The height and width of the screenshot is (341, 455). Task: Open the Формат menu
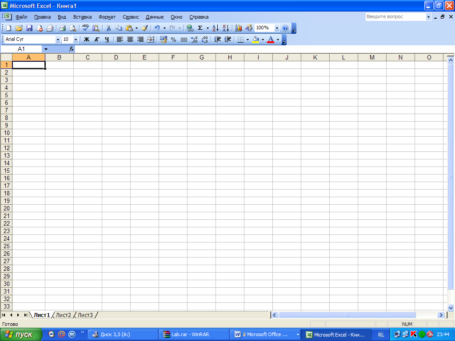pyautogui.click(x=107, y=17)
